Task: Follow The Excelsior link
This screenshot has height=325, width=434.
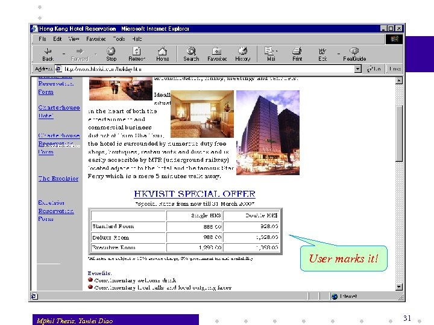Action: 58,179
